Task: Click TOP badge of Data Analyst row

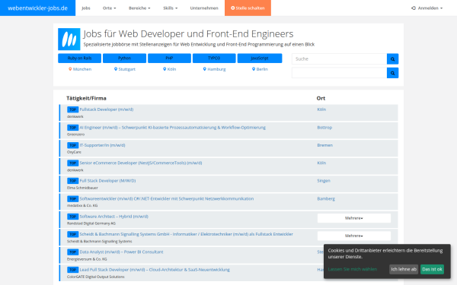Action: (x=72, y=252)
